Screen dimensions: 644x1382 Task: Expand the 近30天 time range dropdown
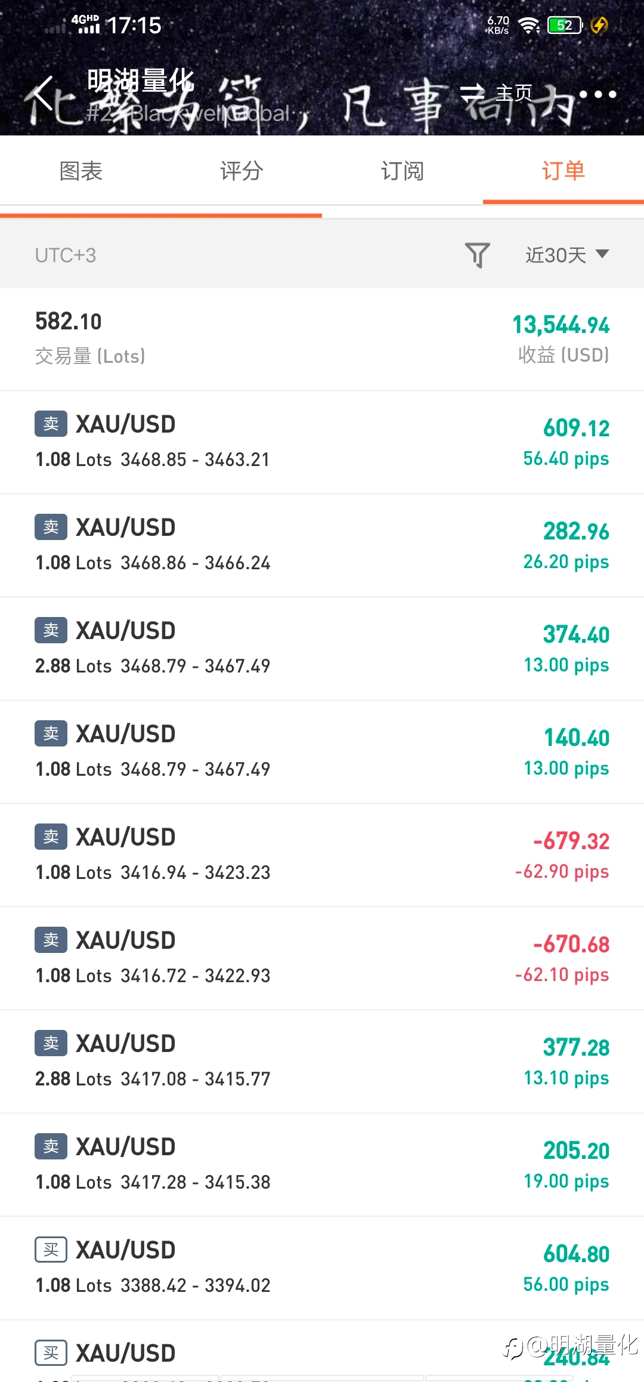click(567, 255)
